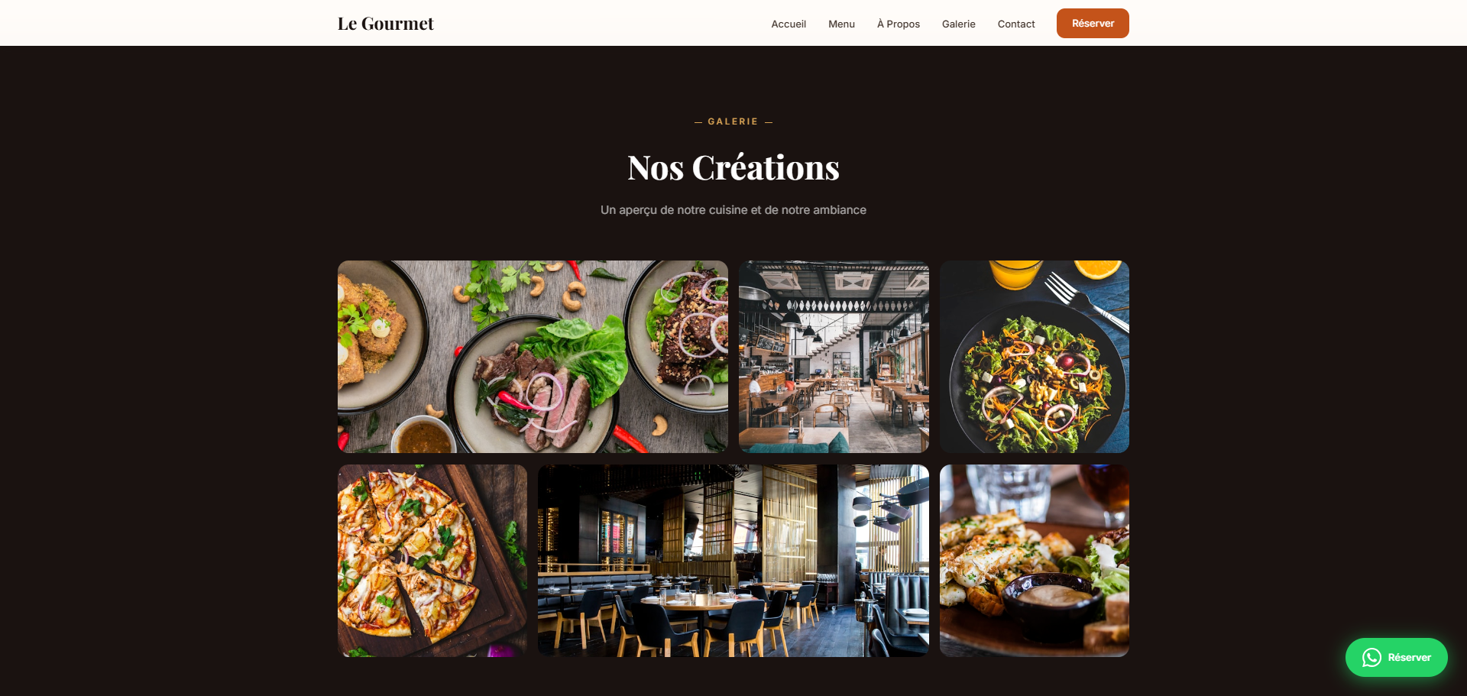Open the grilled dish with dip photo
This screenshot has width=1467, height=696.
click(x=1035, y=561)
